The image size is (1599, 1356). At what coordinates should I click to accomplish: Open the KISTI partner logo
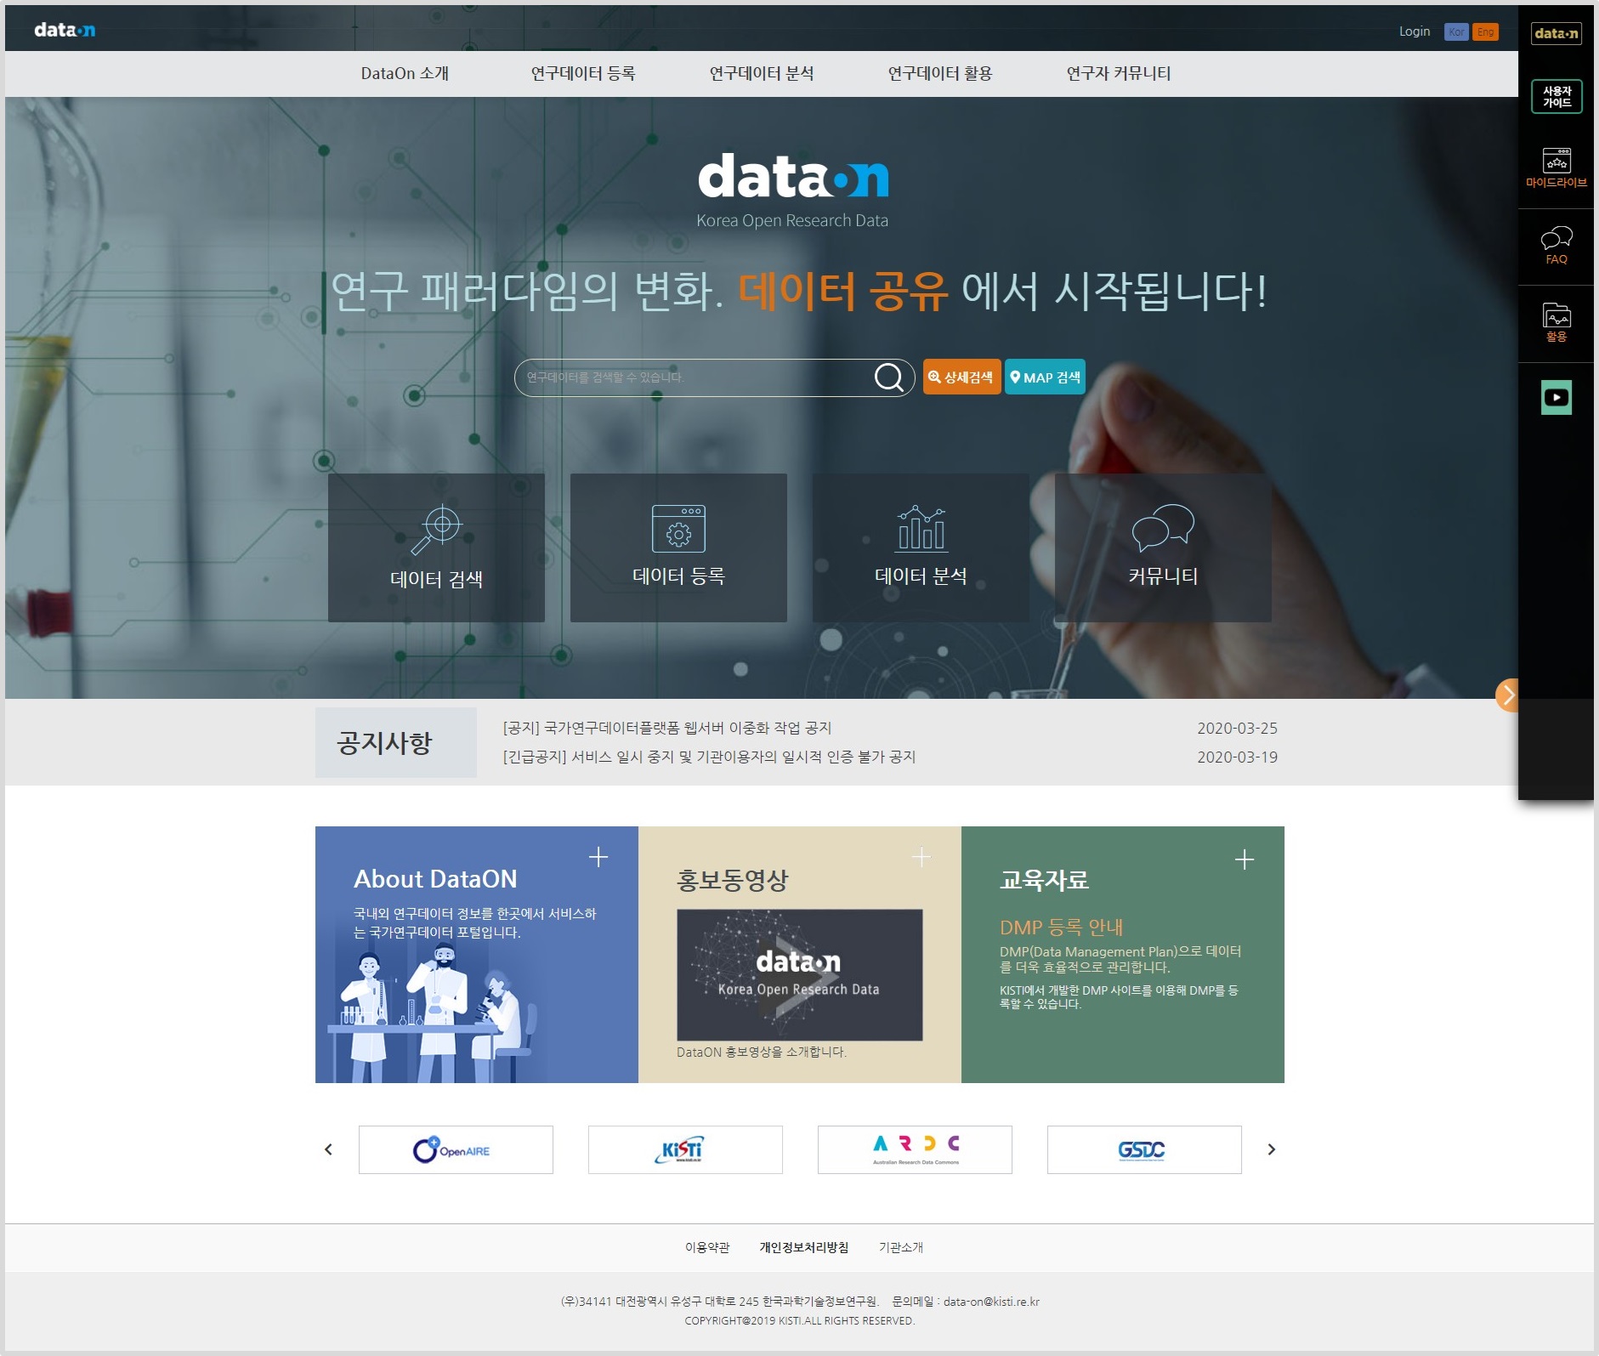coord(685,1150)
